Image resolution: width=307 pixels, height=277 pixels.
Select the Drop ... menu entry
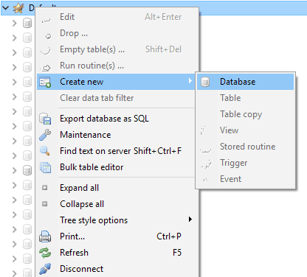116,33
